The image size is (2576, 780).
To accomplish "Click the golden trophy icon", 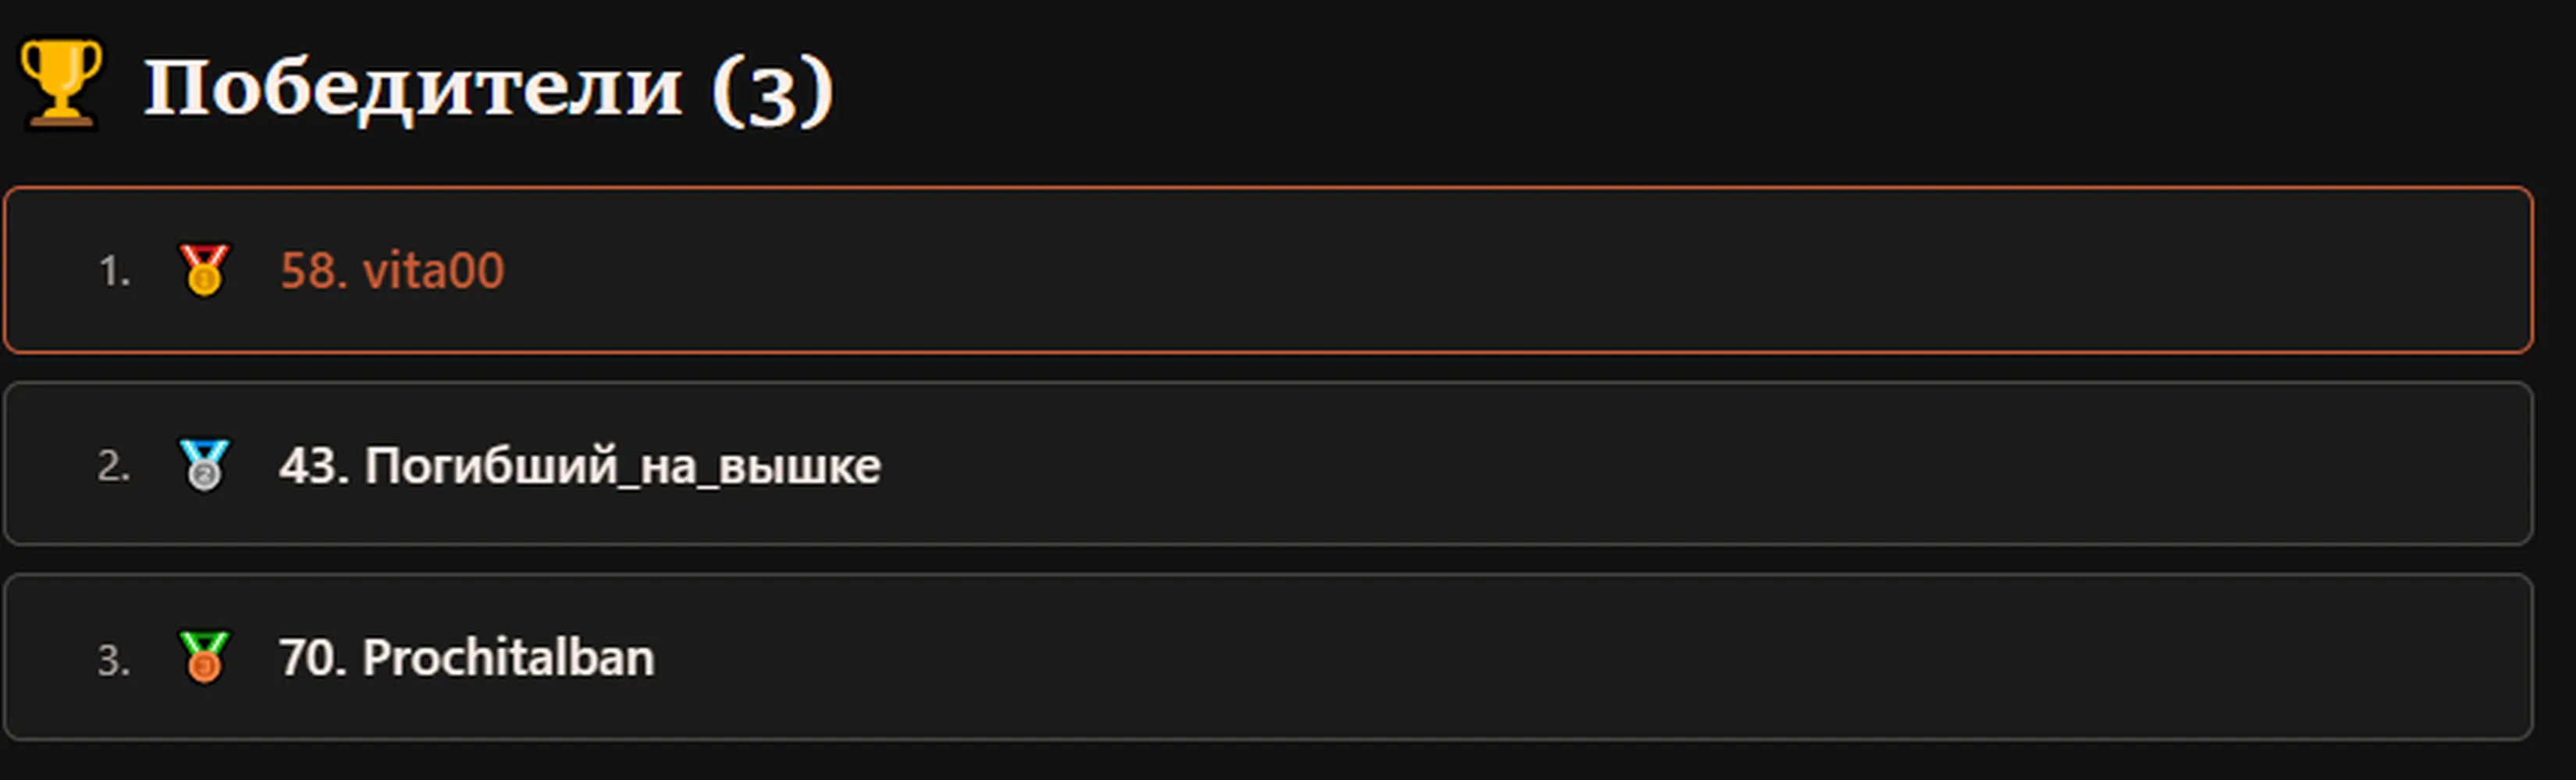I will coord(61,84).
